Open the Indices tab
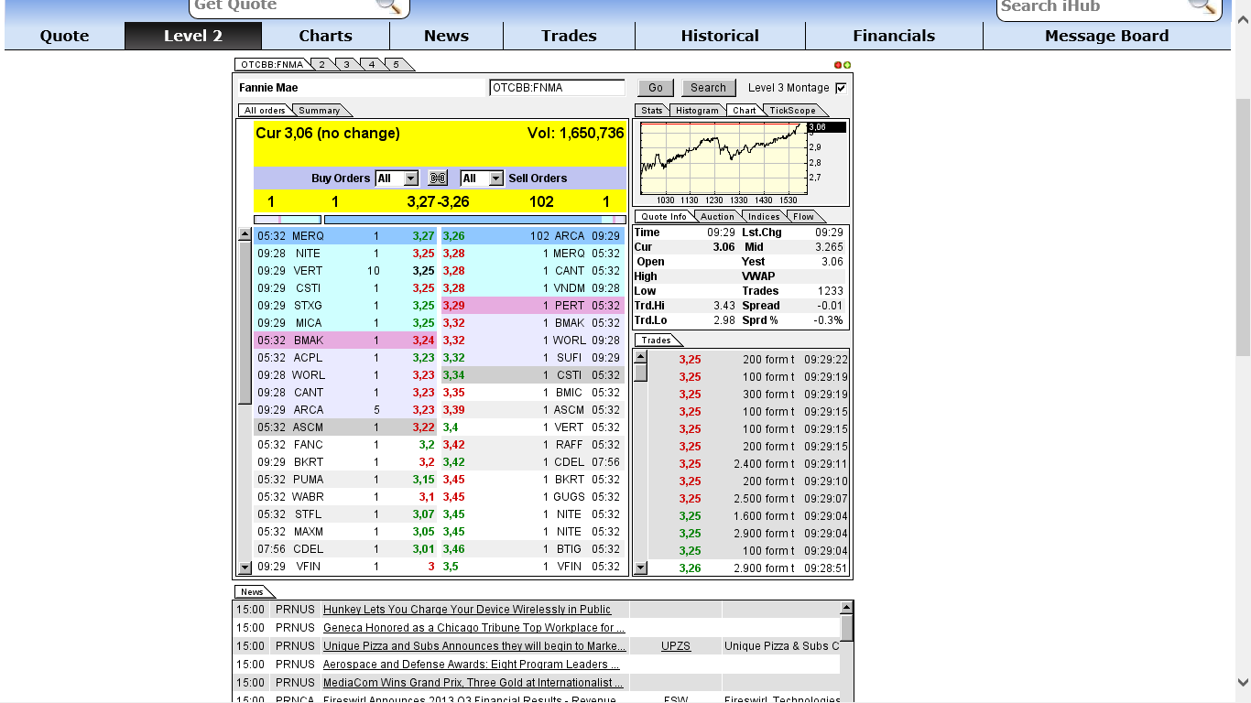The width and height of the screenshot is (1251, 703). point(764,216)
